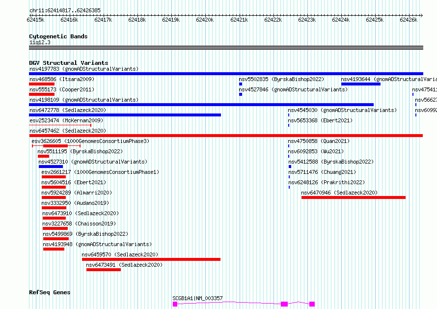Select the 62415k ruler tick
The image size is (437, 309).
click(x=35, y=20)
